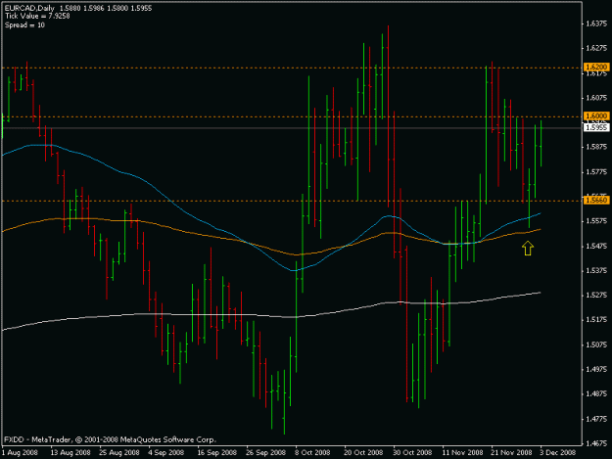The height and width of the screenshot is (459, 612).
Task: Click the 1.4775 price axis label
Action: [x=596, y=419]
